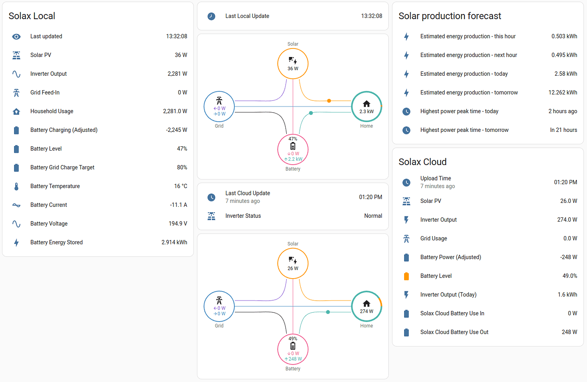This screenshot has width=587, height=382.
Task: Click the clock icon next to Last Cloud Update
Action: (x=211, y=197)
